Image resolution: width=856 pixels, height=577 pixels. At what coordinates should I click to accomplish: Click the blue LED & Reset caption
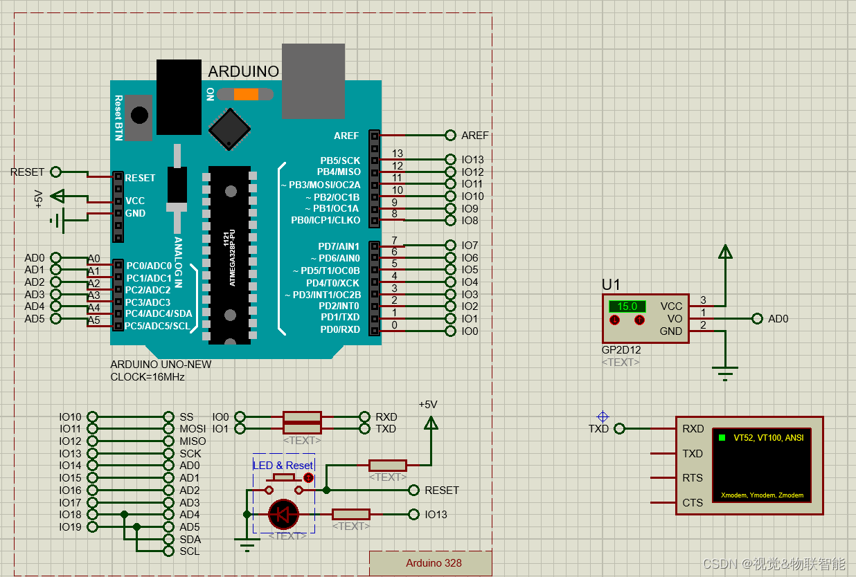(283, 466)
